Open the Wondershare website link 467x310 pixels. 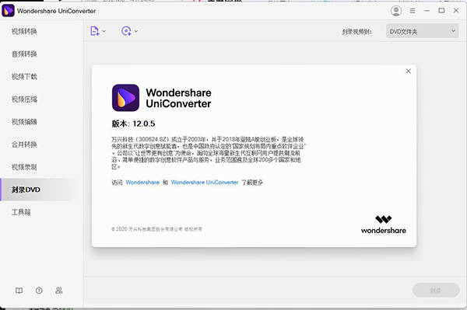[x=142, y=183]
